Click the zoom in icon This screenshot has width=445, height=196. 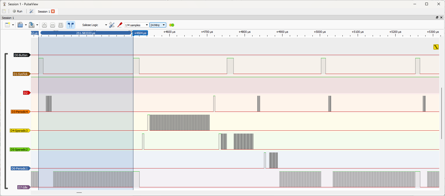[x=44, y=25]
